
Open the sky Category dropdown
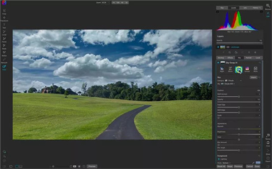(233, 80)
